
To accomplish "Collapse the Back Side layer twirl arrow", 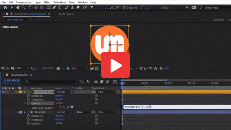I will coord(18,112).
